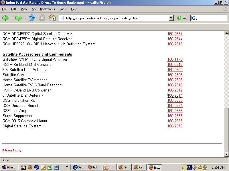Click the speaker volume tray icon
This screenshot has height=171, width=229.
194,167
